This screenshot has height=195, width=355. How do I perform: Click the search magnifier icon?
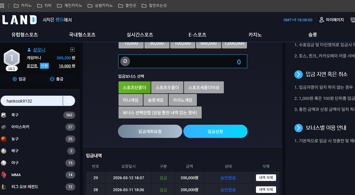69,101
